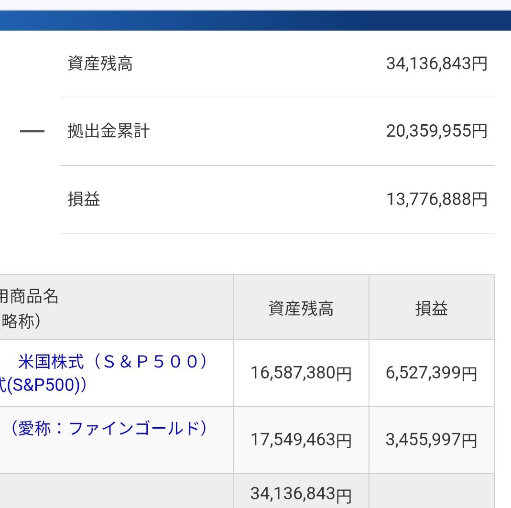Image resolution: width=511 pixels, height=508 pixels.
Task: Select the 34,136,843円 summary balance value
Action: click(436, 64)
